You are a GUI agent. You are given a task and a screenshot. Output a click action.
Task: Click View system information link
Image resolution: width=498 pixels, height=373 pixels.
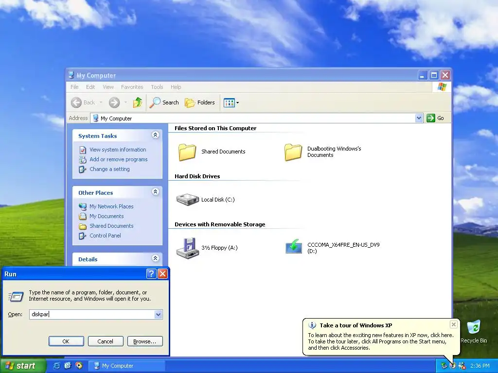pyautogui.click(x=118, y=150)
